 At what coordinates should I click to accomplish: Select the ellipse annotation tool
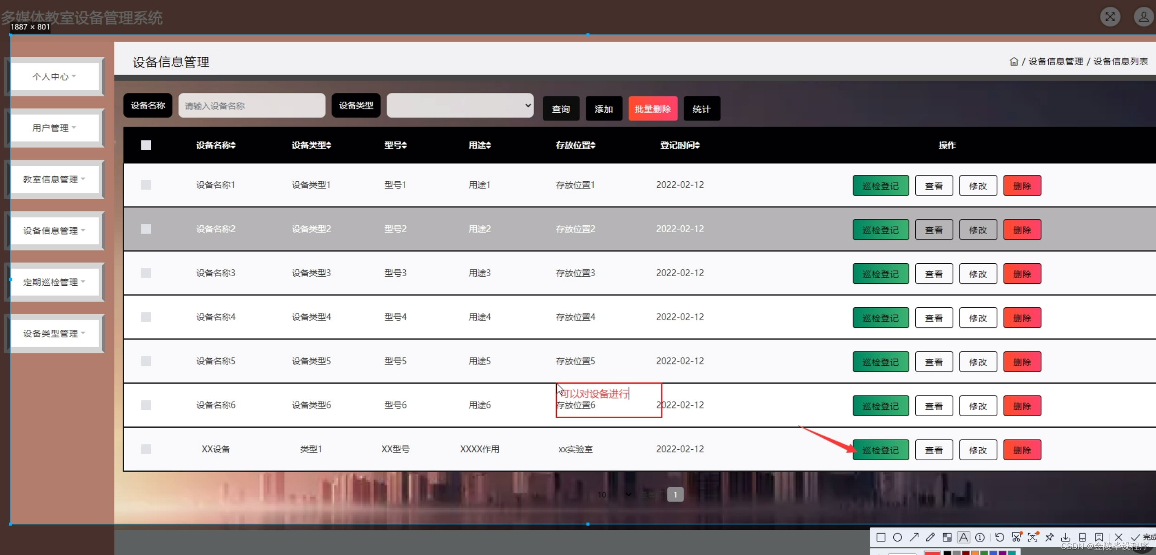point(897,537)
